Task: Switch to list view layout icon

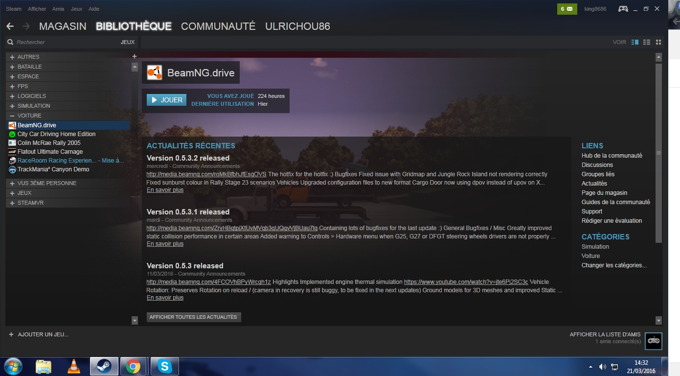Action: click(x=647, y=42)
